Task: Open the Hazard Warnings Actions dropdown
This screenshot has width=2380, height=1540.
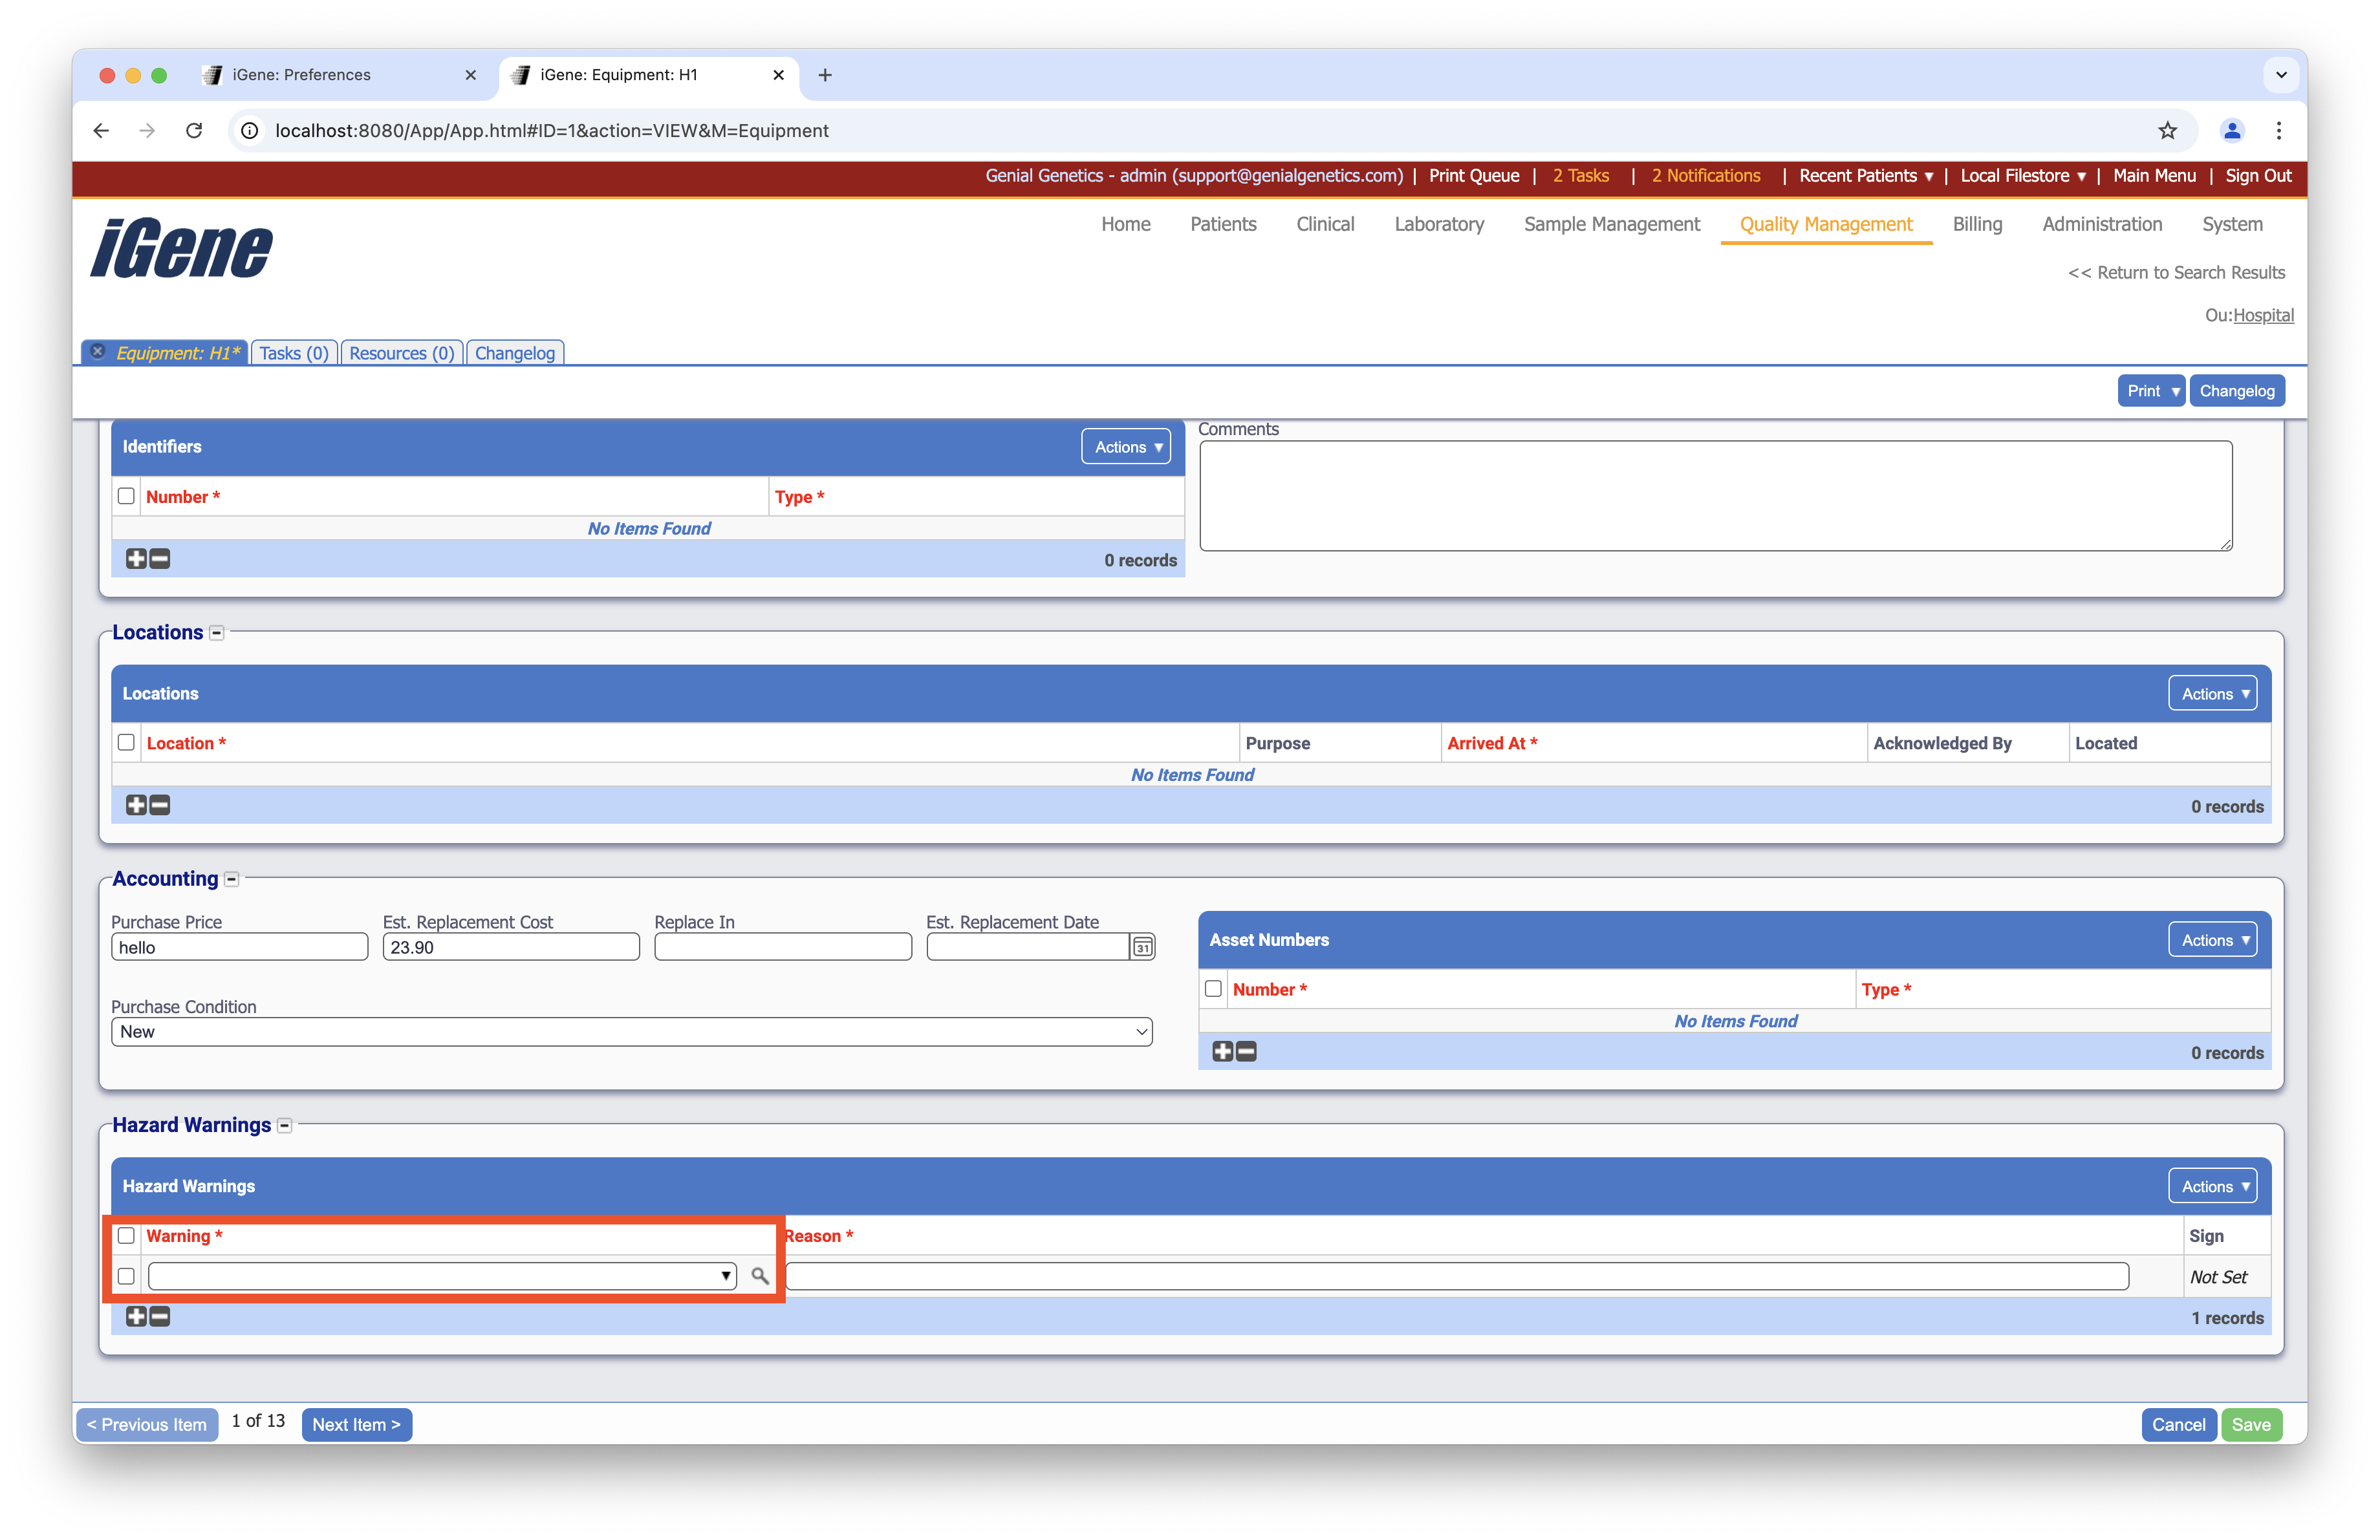Action: (x=2212, y=1186)
